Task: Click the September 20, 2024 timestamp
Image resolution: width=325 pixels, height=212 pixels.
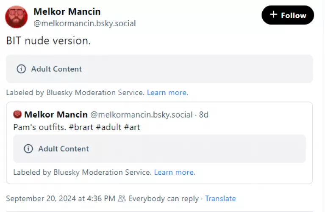Action: click(x=61, y=198)
